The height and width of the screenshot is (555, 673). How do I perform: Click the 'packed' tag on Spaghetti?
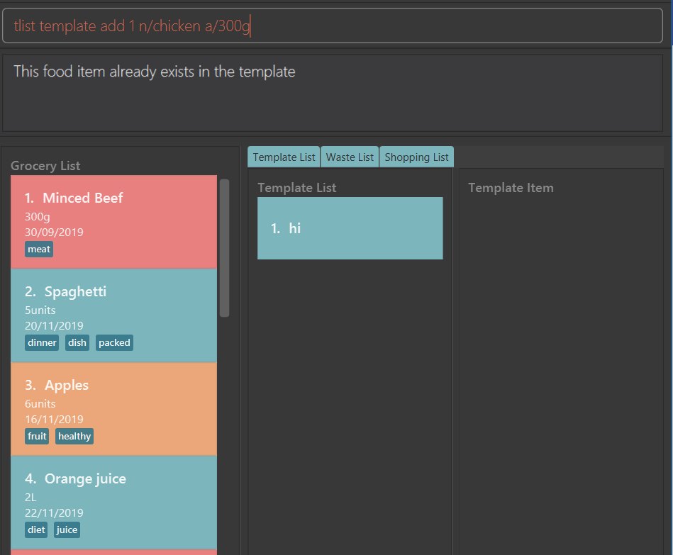(114, 342)
